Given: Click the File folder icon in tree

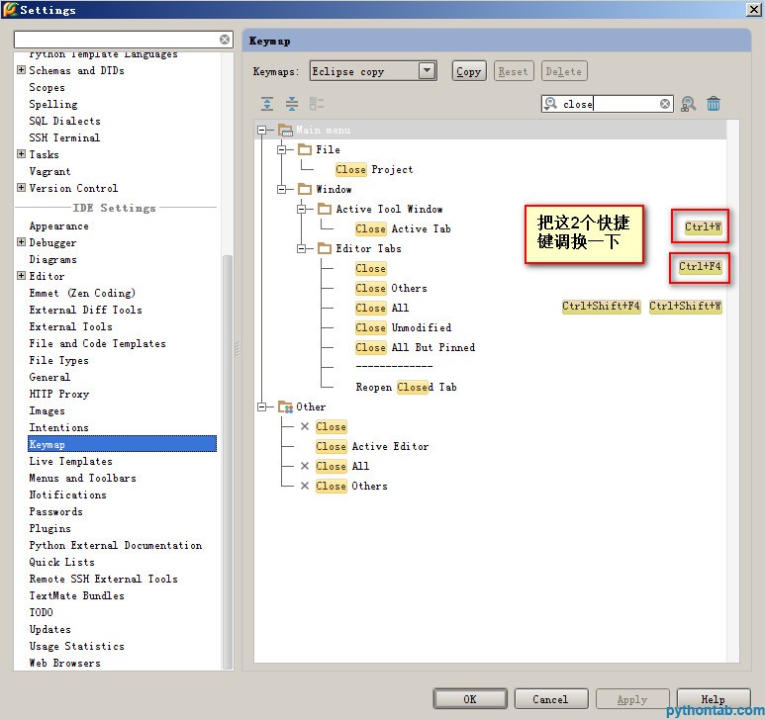Looking at the screenshot, I should click(x=305, y=149).
